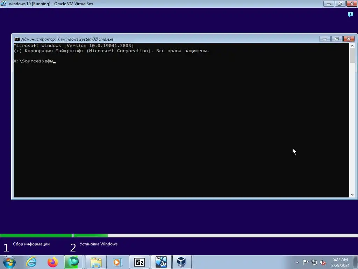Screen dimensions: 358x269
Task: Click the cmd scrollbar up arrow
Action: 352,46
